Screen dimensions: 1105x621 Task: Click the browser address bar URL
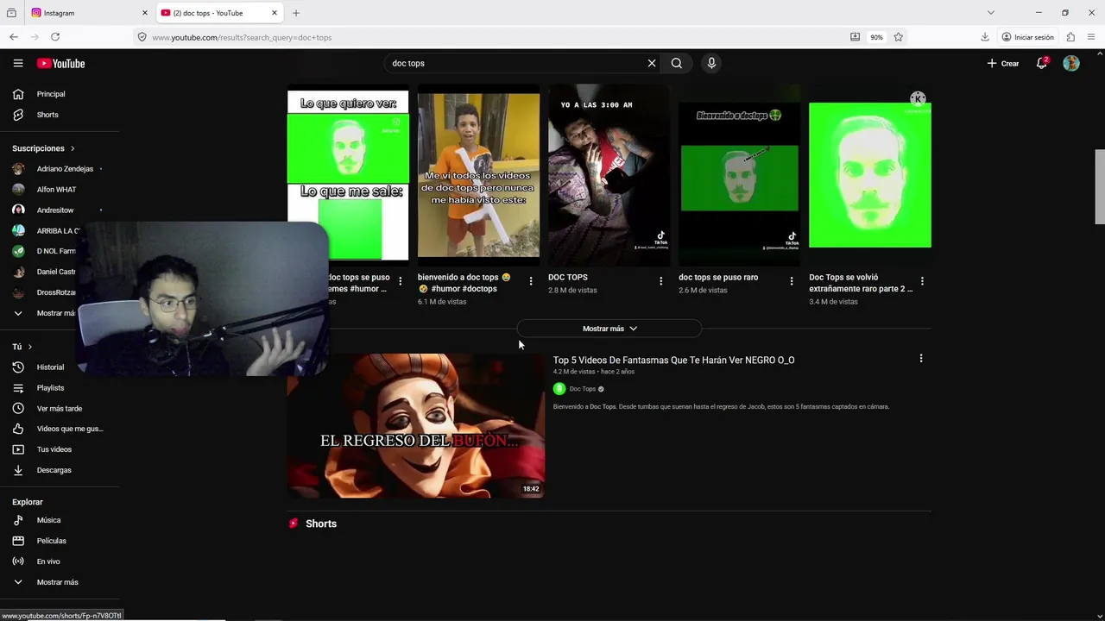pyautogui.click(x=242, y=38)
